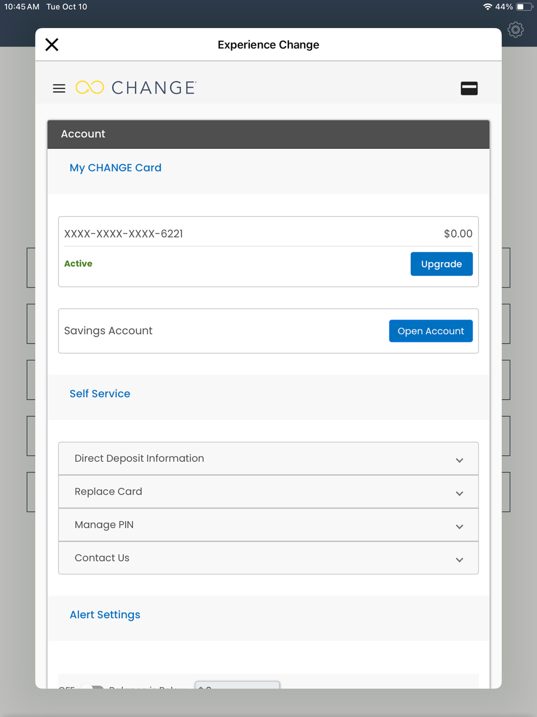Screen dimensions: 537x717
Task: Toggle the Balance is Below alert switch
Action: click(x=92, y=686)
